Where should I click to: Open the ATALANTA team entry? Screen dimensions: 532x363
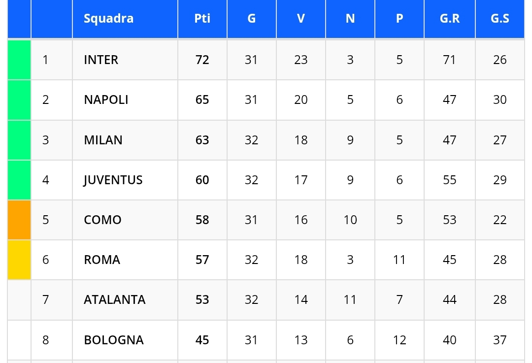[114, 300]
